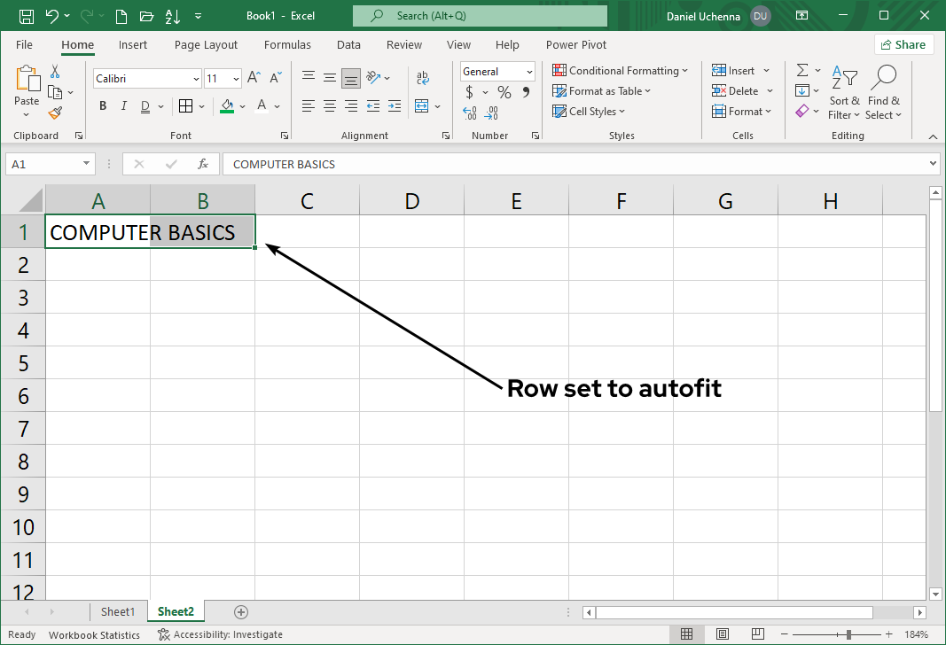Toggle Merge & Center

pyautogui.click(x=423, y=105)
